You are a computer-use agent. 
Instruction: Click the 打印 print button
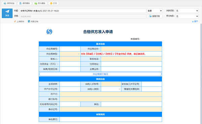tap(54, 3)
